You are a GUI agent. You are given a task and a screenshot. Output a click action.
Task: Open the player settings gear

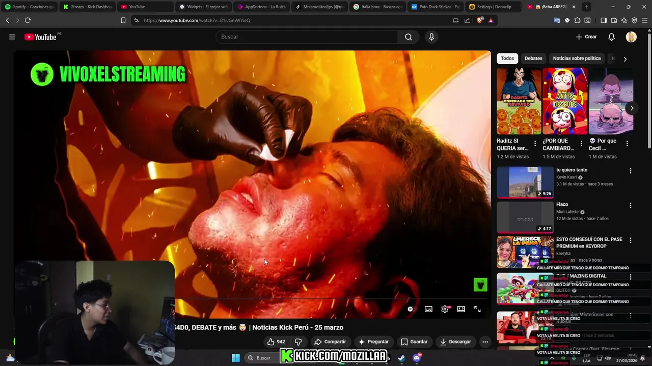[x=445, y=309]
